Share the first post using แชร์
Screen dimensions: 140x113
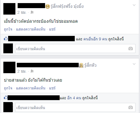(52, 29)
